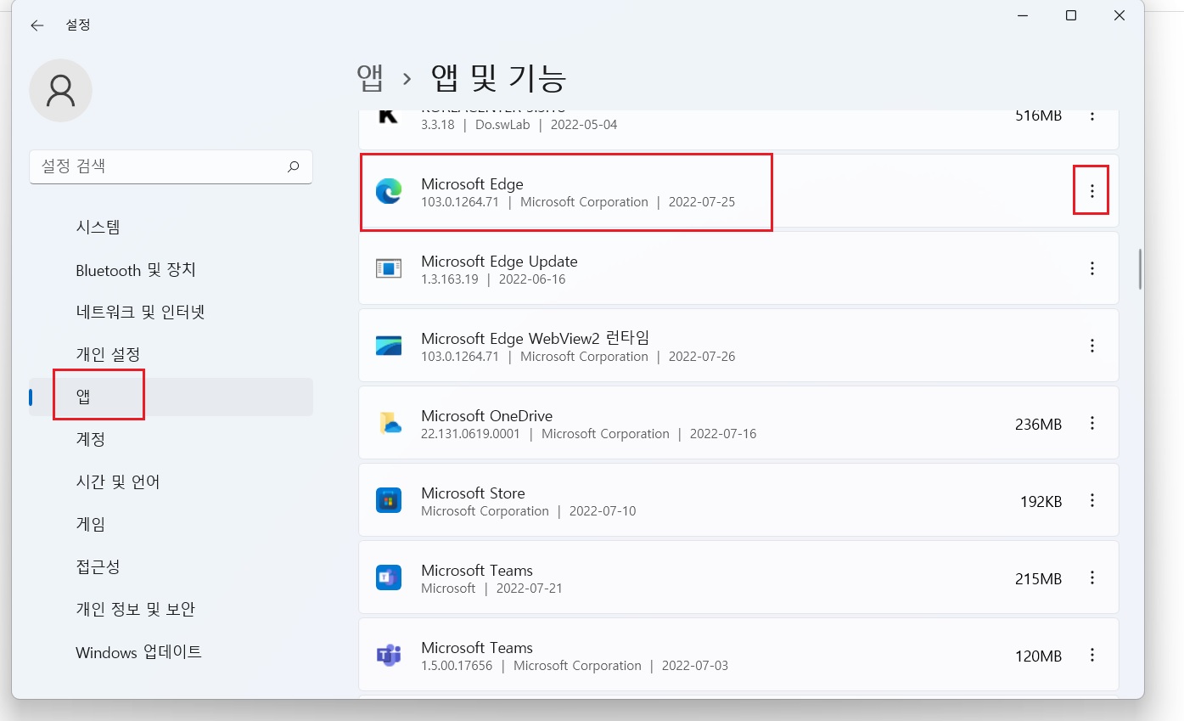This screenshot has height=721, width=1184.
Task: Click the Microsoft Edge Update app icon
Action: pyautogui.click(x=389, y=268)
